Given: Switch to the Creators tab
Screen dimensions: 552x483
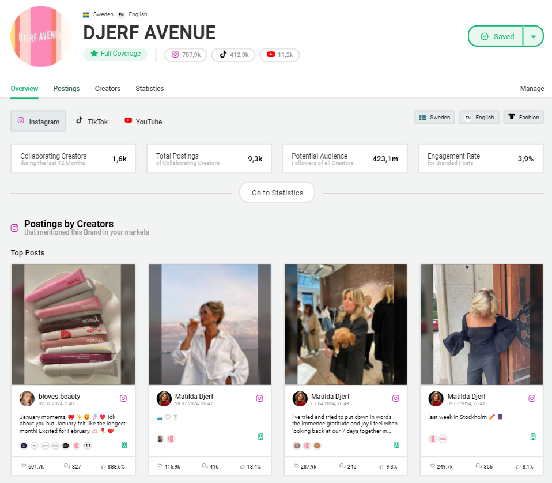Looking at the screenshot, I should pos(107,88).
